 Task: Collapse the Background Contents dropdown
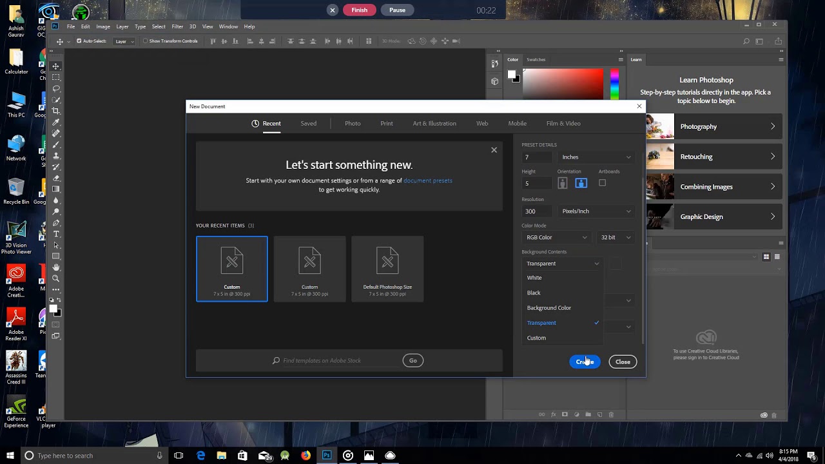[562, 264]
